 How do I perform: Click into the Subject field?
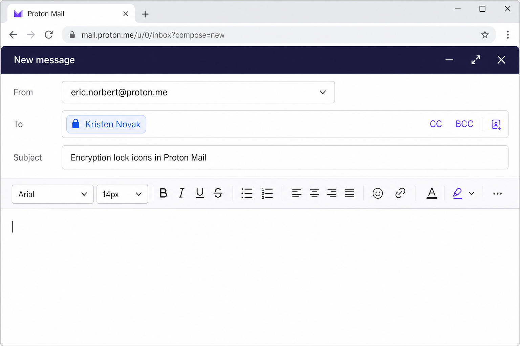tap(285, 157)
